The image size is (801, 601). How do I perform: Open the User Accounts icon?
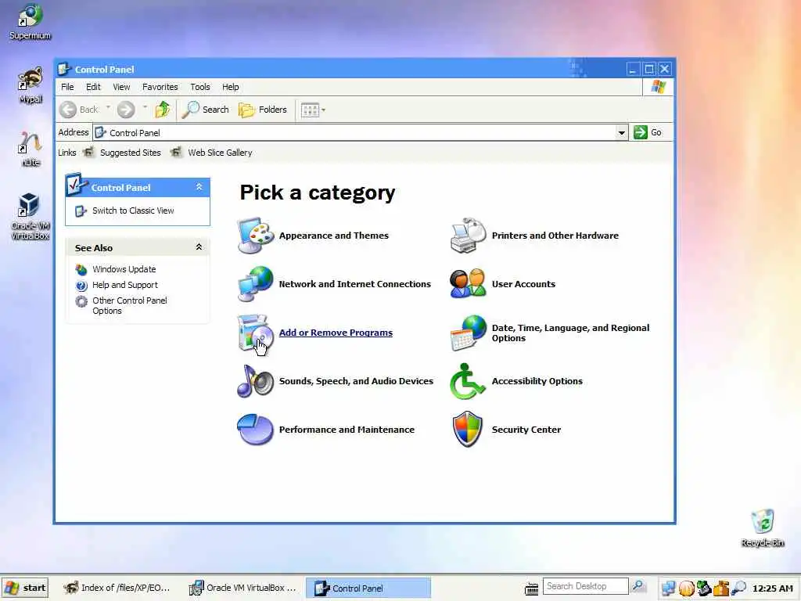(x=468, y=283)
